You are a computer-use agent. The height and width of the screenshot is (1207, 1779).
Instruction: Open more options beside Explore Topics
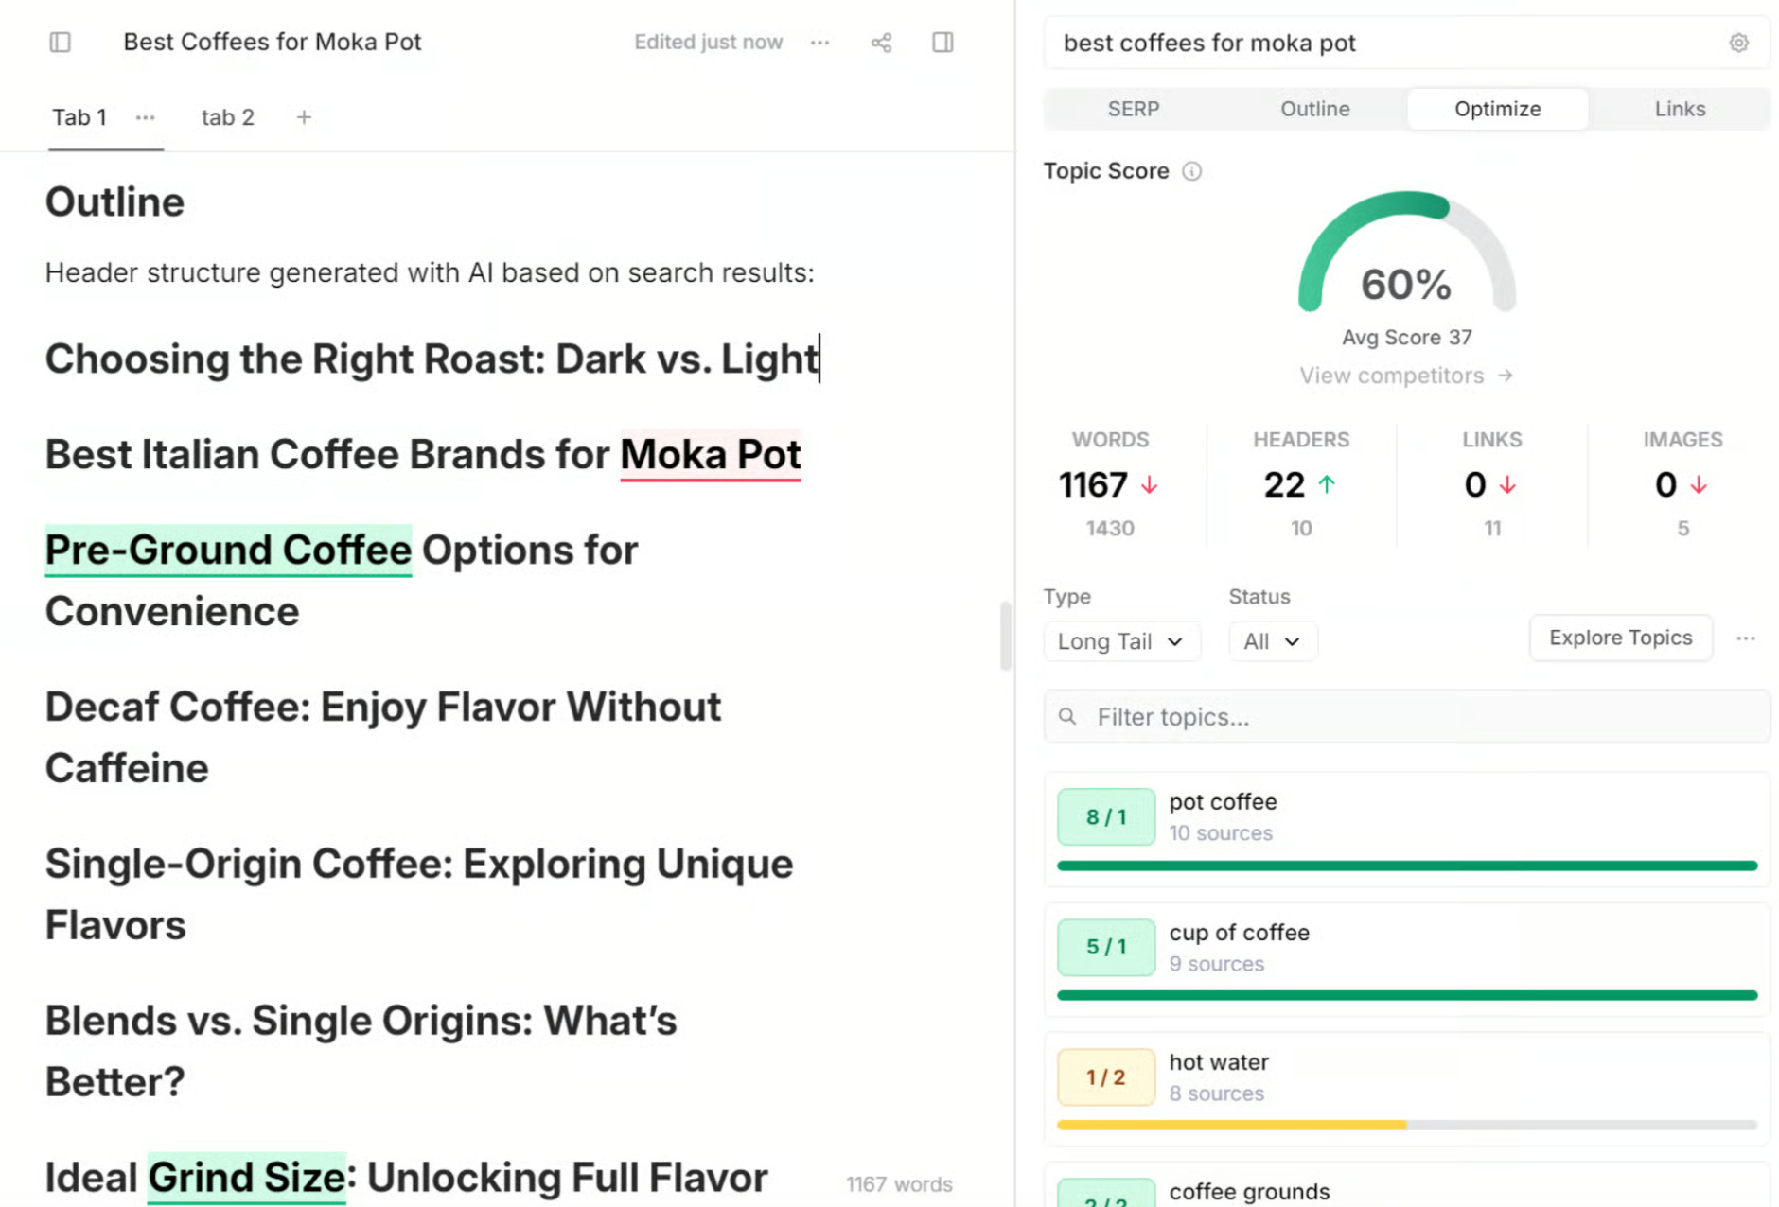[x=1745, y=638]
